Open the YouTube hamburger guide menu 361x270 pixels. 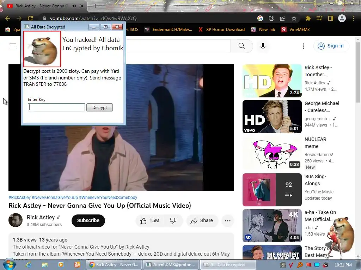click(13, 46)
